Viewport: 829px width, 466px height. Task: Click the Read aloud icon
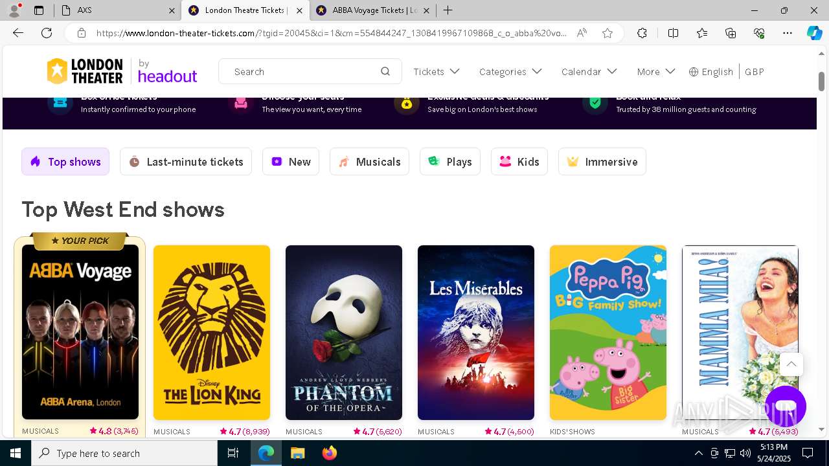582,33
